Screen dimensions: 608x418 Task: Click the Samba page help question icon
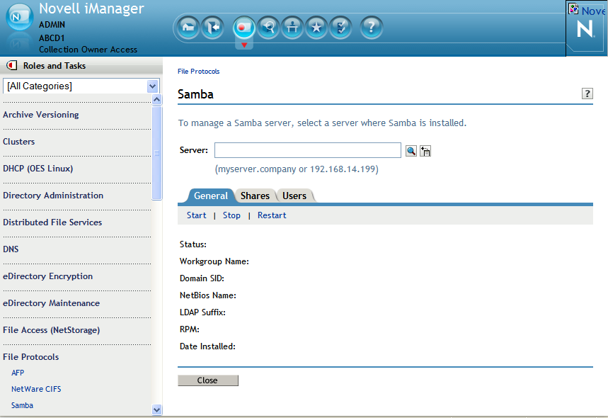(587, 94)
